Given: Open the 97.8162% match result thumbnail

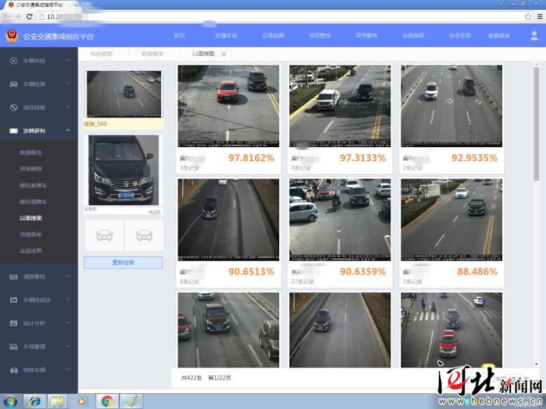Looking at the screenshot, I should pyautogui.click(x=229, y=106).
